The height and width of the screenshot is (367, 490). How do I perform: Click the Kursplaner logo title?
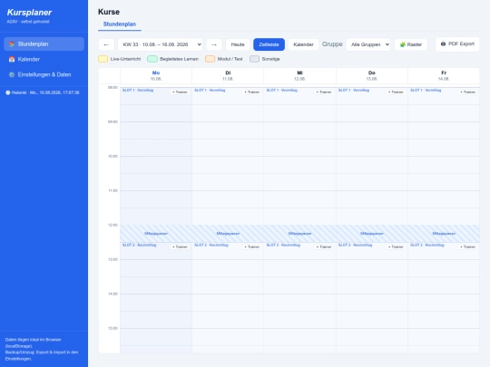pos(29,13)
